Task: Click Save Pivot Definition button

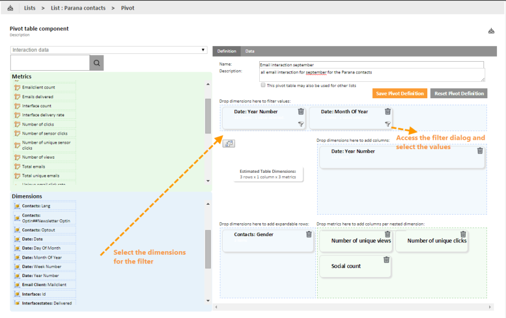Action: coord(399,94)
